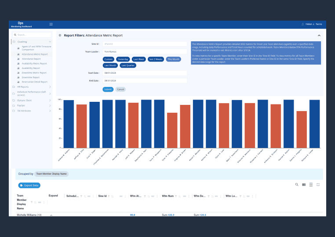Screen dimensions: 335x237
Task: Select the This Month date preset
Action: 173,59
